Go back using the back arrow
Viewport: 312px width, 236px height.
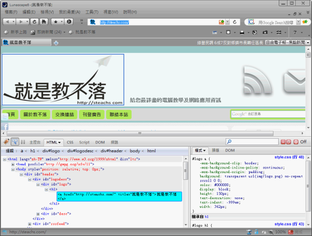(x=8, y=22)
